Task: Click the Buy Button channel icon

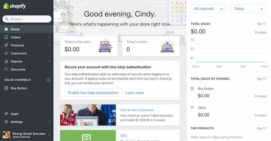Action: [6, 88]
